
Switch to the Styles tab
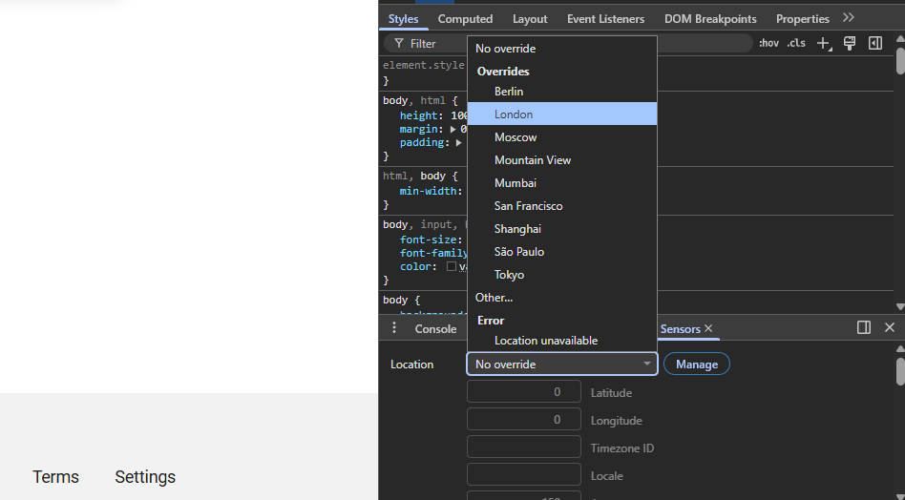pyautogui.click(x=404, y=19)
